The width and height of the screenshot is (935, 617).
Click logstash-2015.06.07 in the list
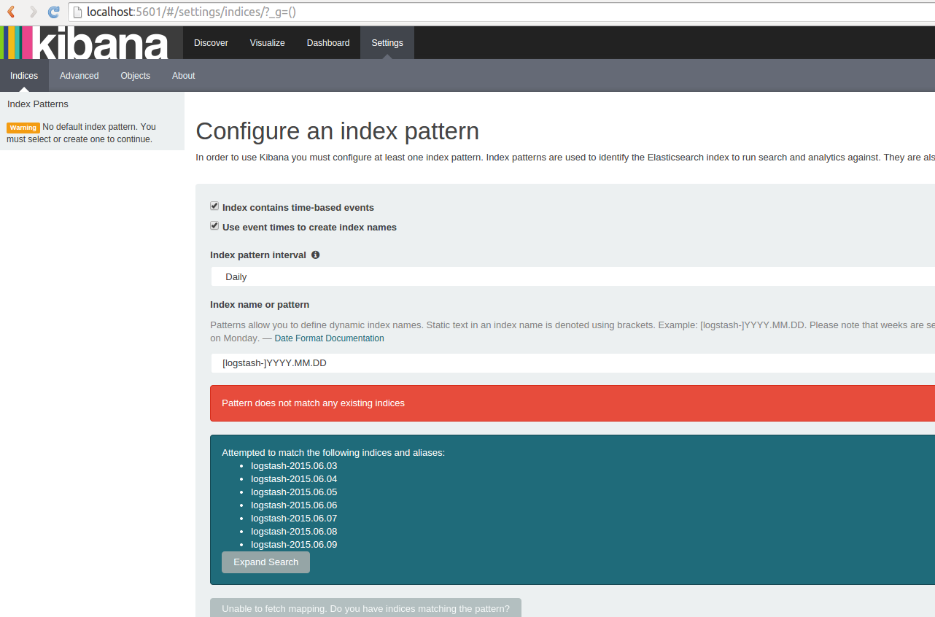[x=294, y=519]
